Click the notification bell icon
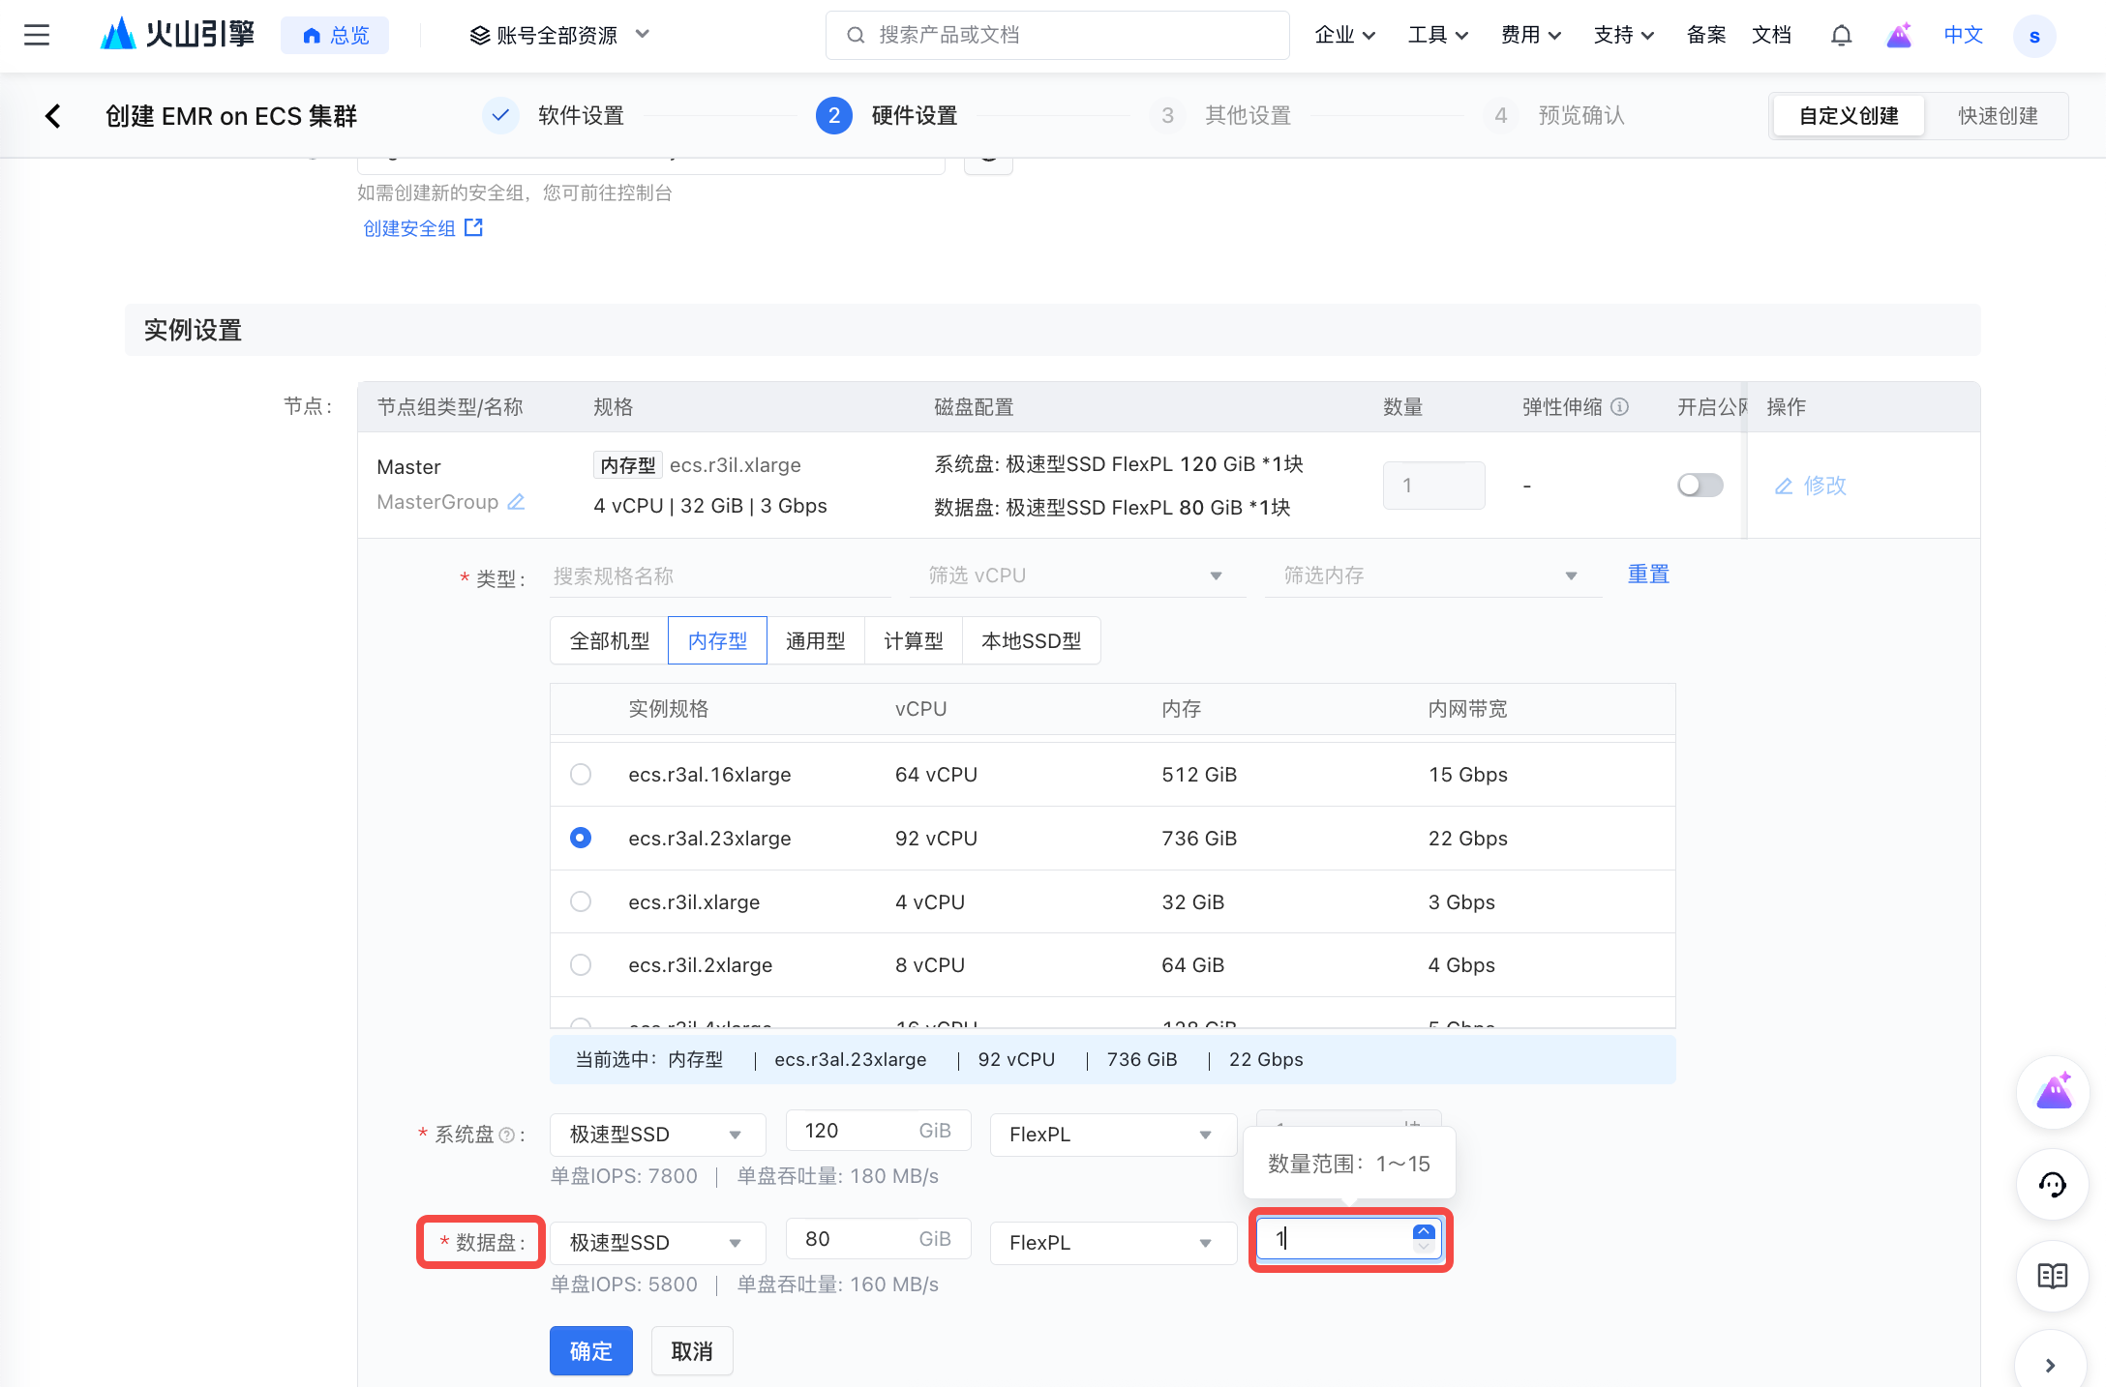 click(1841, 36)
